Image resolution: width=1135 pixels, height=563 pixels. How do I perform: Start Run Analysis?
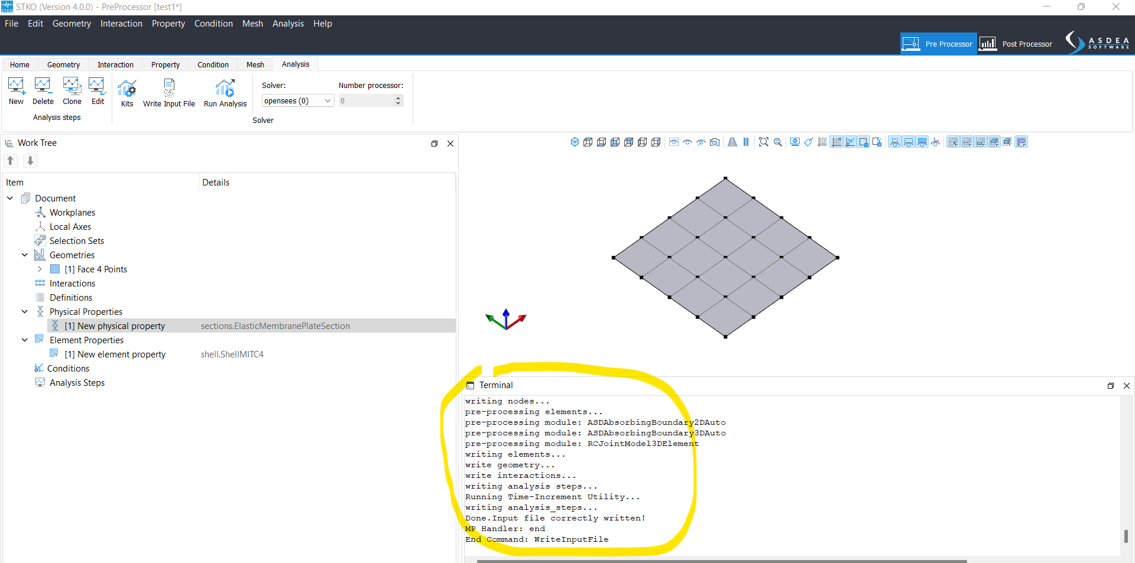[x=225, y=93]
